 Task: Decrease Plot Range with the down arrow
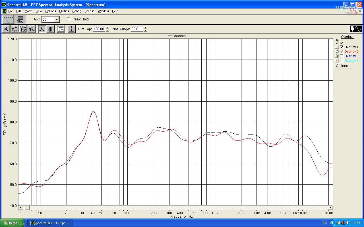146,30
